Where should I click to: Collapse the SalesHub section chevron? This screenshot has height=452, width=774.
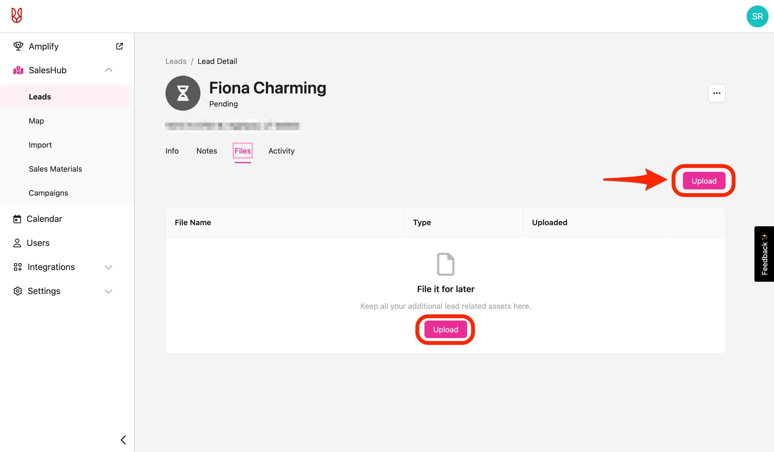[108, 70]
